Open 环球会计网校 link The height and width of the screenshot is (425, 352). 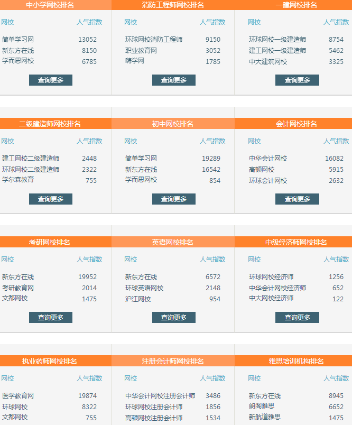coord(268,181)
